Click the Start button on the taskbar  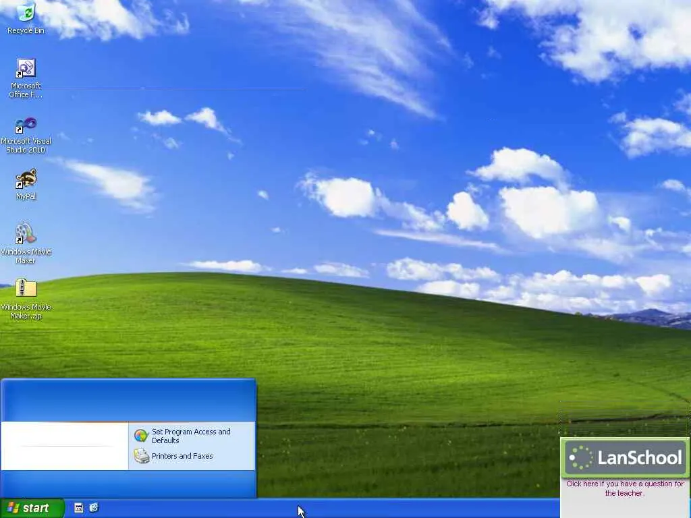(32, 508)
